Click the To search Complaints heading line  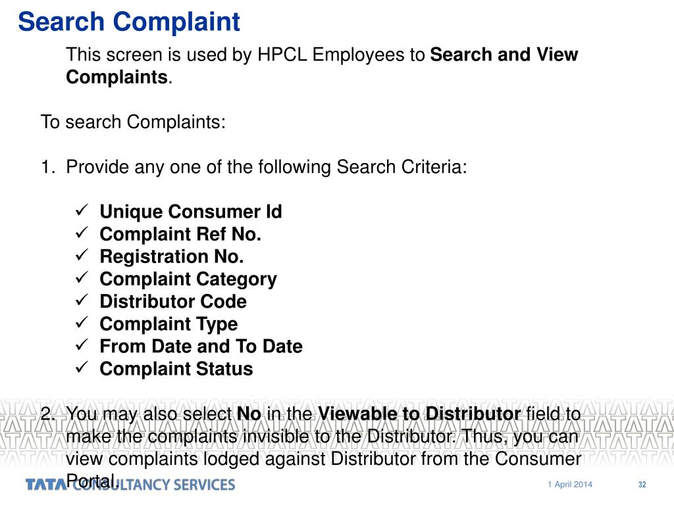click(x=133, y=122)
